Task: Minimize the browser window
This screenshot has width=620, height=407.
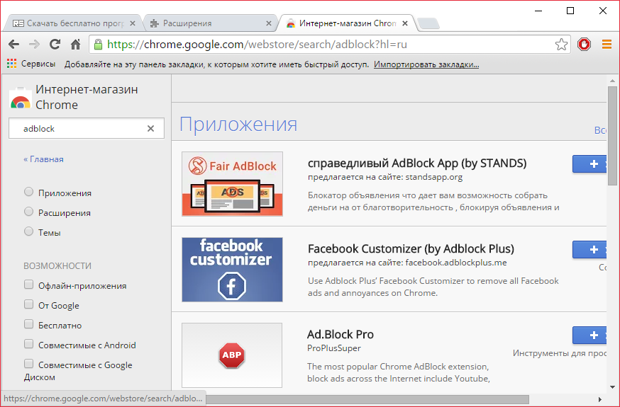Action: (x=538, y=11)
